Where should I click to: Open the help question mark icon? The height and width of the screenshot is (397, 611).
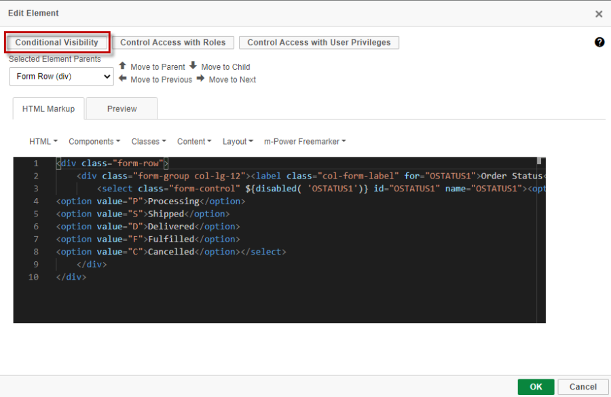coord(599,42)
